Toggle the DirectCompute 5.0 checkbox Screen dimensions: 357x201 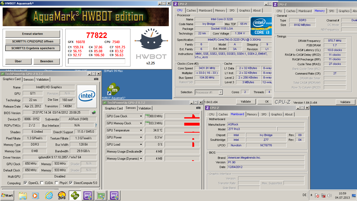(x=71, y=183)
